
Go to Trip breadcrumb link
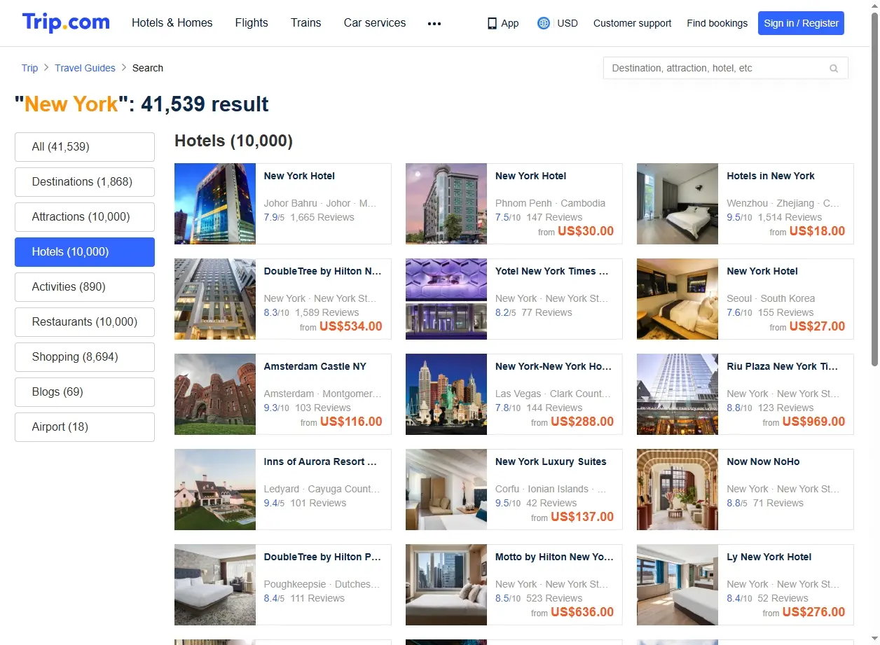(x=29, y=68)
